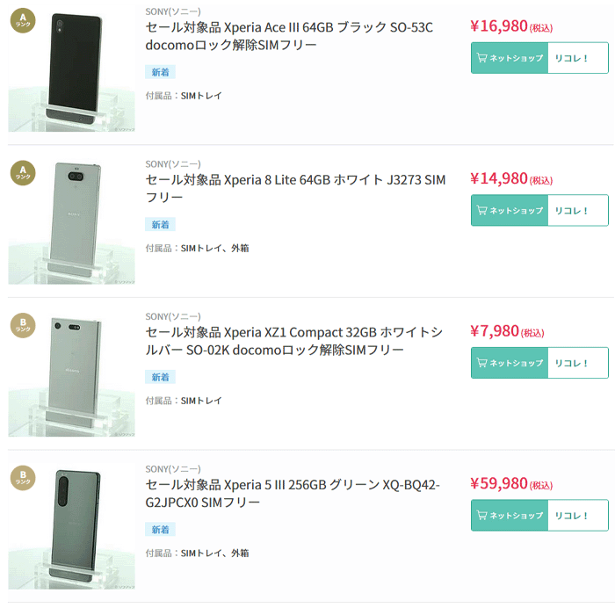Click A rank badge on Xperia Ace III
615x615 pixels.
pyautogui.click(x=23, y=19)
